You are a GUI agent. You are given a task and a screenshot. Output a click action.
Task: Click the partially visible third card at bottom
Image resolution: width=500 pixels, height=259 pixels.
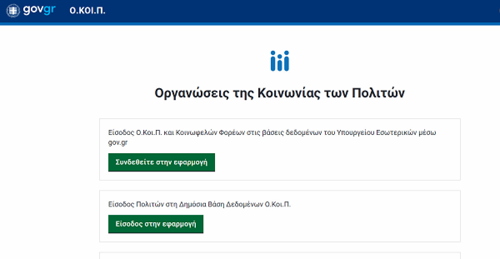click(x=280, y=255)
